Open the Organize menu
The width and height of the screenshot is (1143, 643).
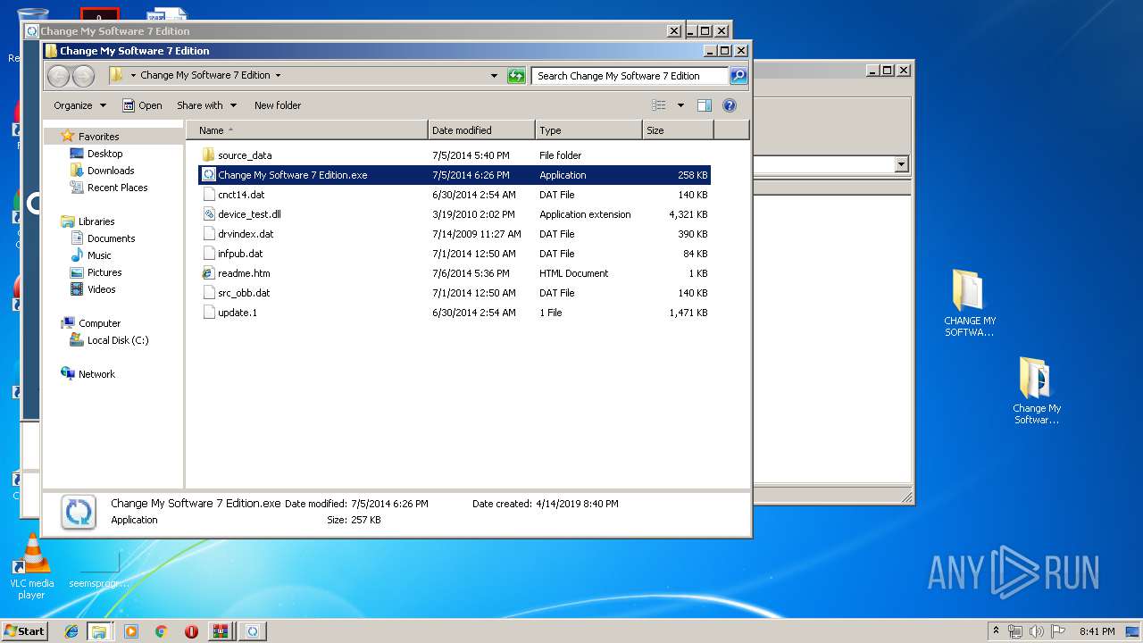point(79,105)
